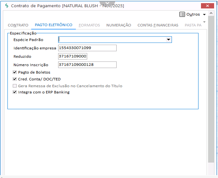Click the Número Inscrição label
Viewport: 218px width, 178px height.
coord(31,65)
